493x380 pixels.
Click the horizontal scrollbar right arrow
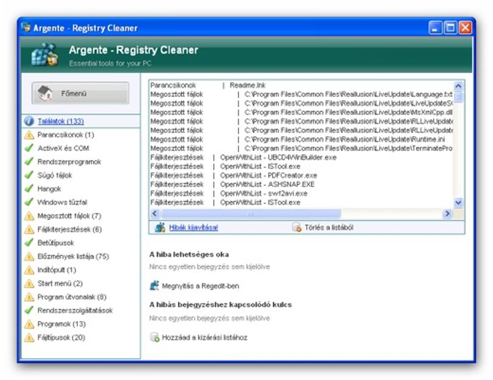click(x=447, y=214)
